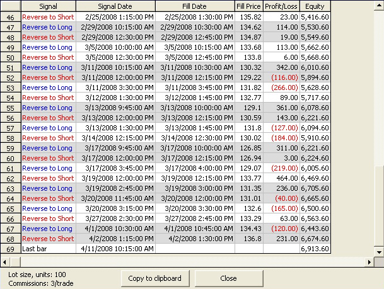Click Reverse to Short in row 64
The height and width of the screenshot is (289, 384).
click(x=48, y=198)
